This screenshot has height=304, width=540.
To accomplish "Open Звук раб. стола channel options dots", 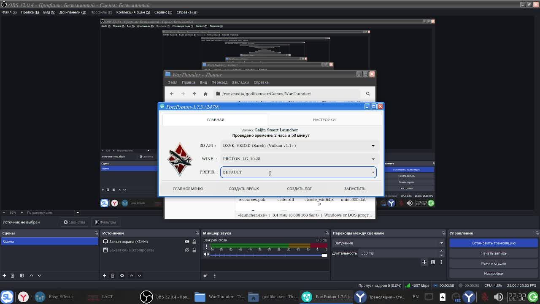I will click(206, 247).
